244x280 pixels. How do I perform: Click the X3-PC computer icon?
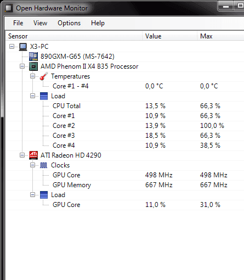point(23,47)
